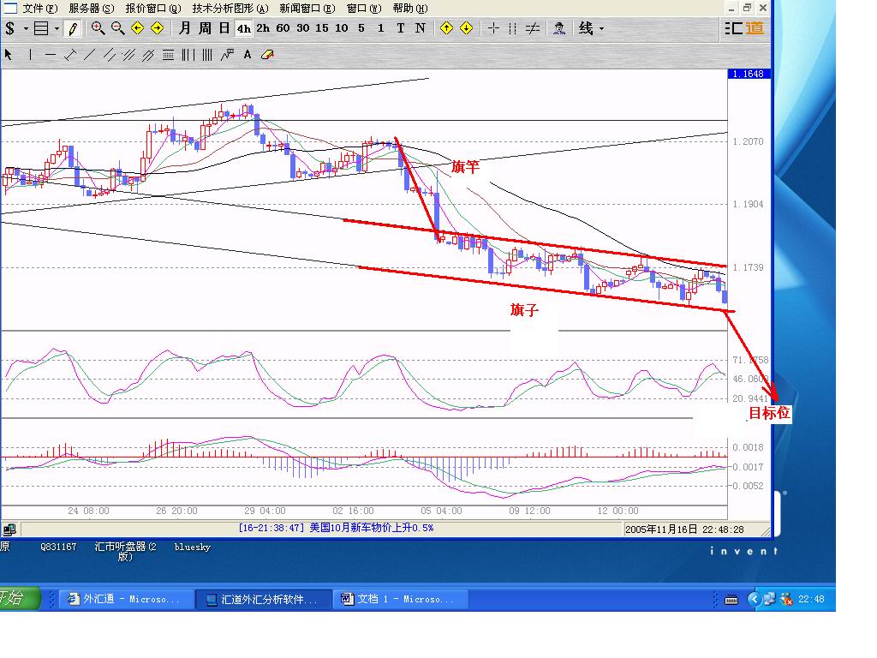Open the 报价窗口(Q) menu
Image resolution: width=877 pixels, height=658 pixels.
pos(153,9)
